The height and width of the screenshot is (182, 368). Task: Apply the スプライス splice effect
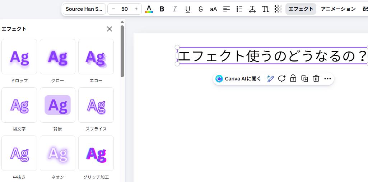point(96,105)
